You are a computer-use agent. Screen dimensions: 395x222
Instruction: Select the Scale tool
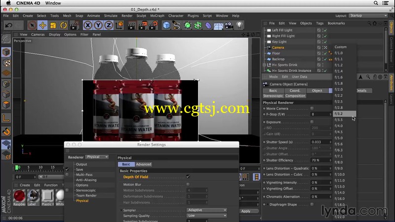53,25
